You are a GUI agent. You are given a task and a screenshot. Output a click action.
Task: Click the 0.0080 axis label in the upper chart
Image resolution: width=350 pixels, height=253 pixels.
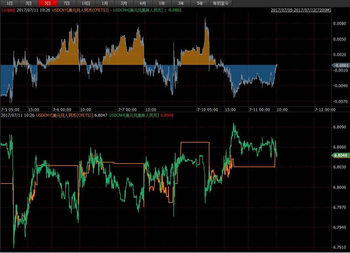339,24
